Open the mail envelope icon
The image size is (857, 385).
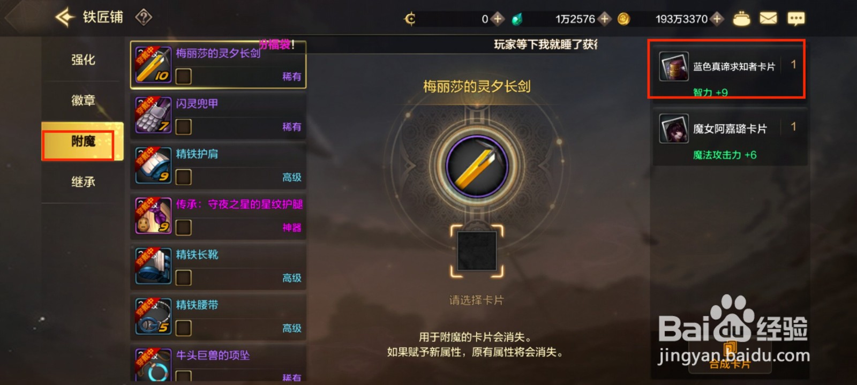pyautogui.click(x=768, y=19)
